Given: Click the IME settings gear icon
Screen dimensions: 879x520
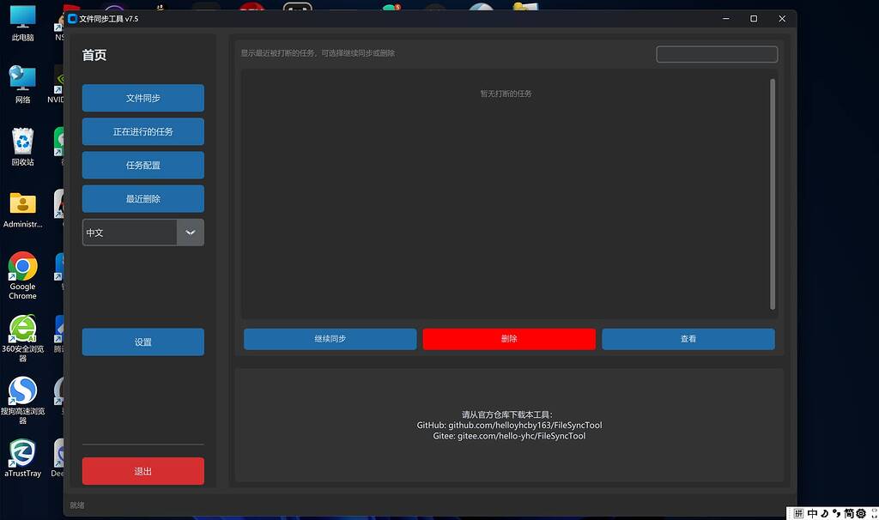Looking at the screenshot, I should point(861,513).
